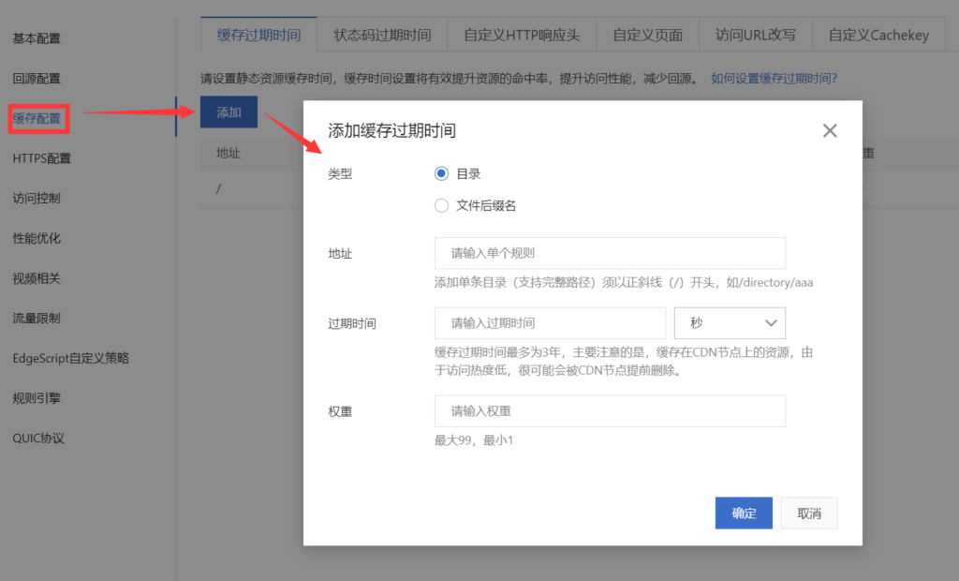Open EdgeScript自定义策略 sidebar item
Screen dimensions: 959x581
tap(70, 358)
